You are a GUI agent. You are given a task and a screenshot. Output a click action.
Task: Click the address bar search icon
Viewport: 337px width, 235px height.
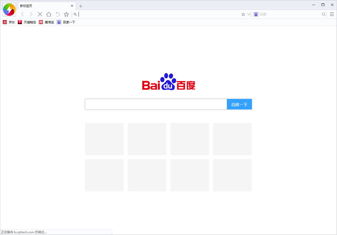tap(75, 14)
